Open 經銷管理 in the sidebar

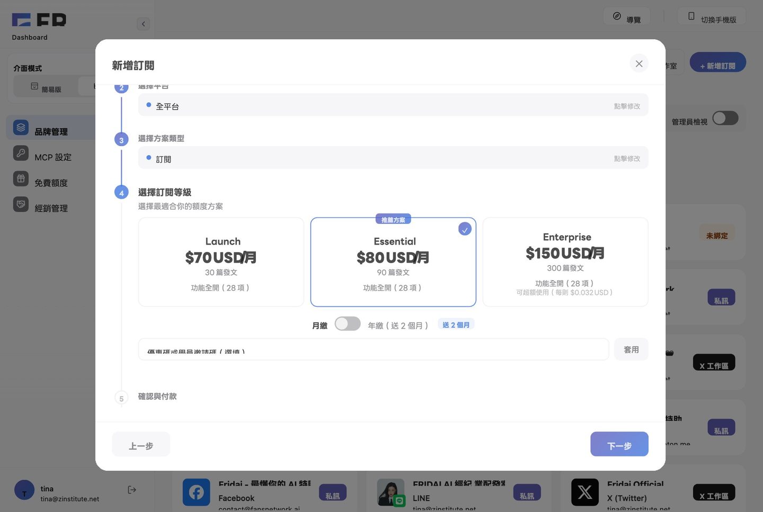[51, 204]
